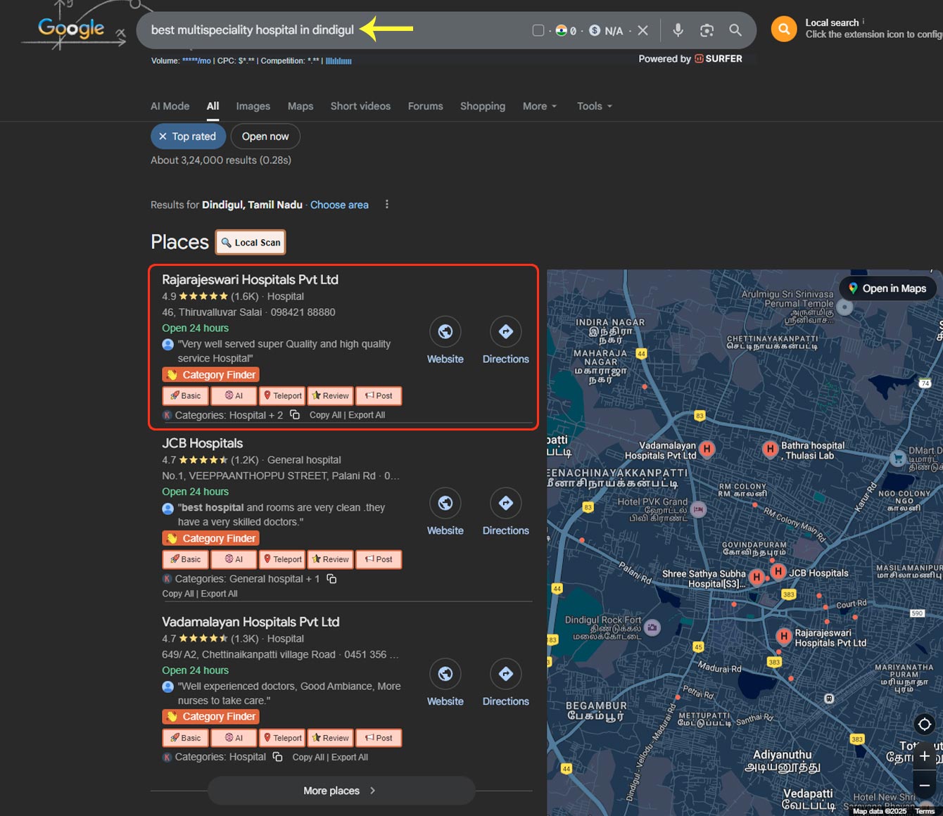Copy categories icon for Vadamalayan Hospitals
The height and width of the screenshot is (816, 943).
point(278,757)
